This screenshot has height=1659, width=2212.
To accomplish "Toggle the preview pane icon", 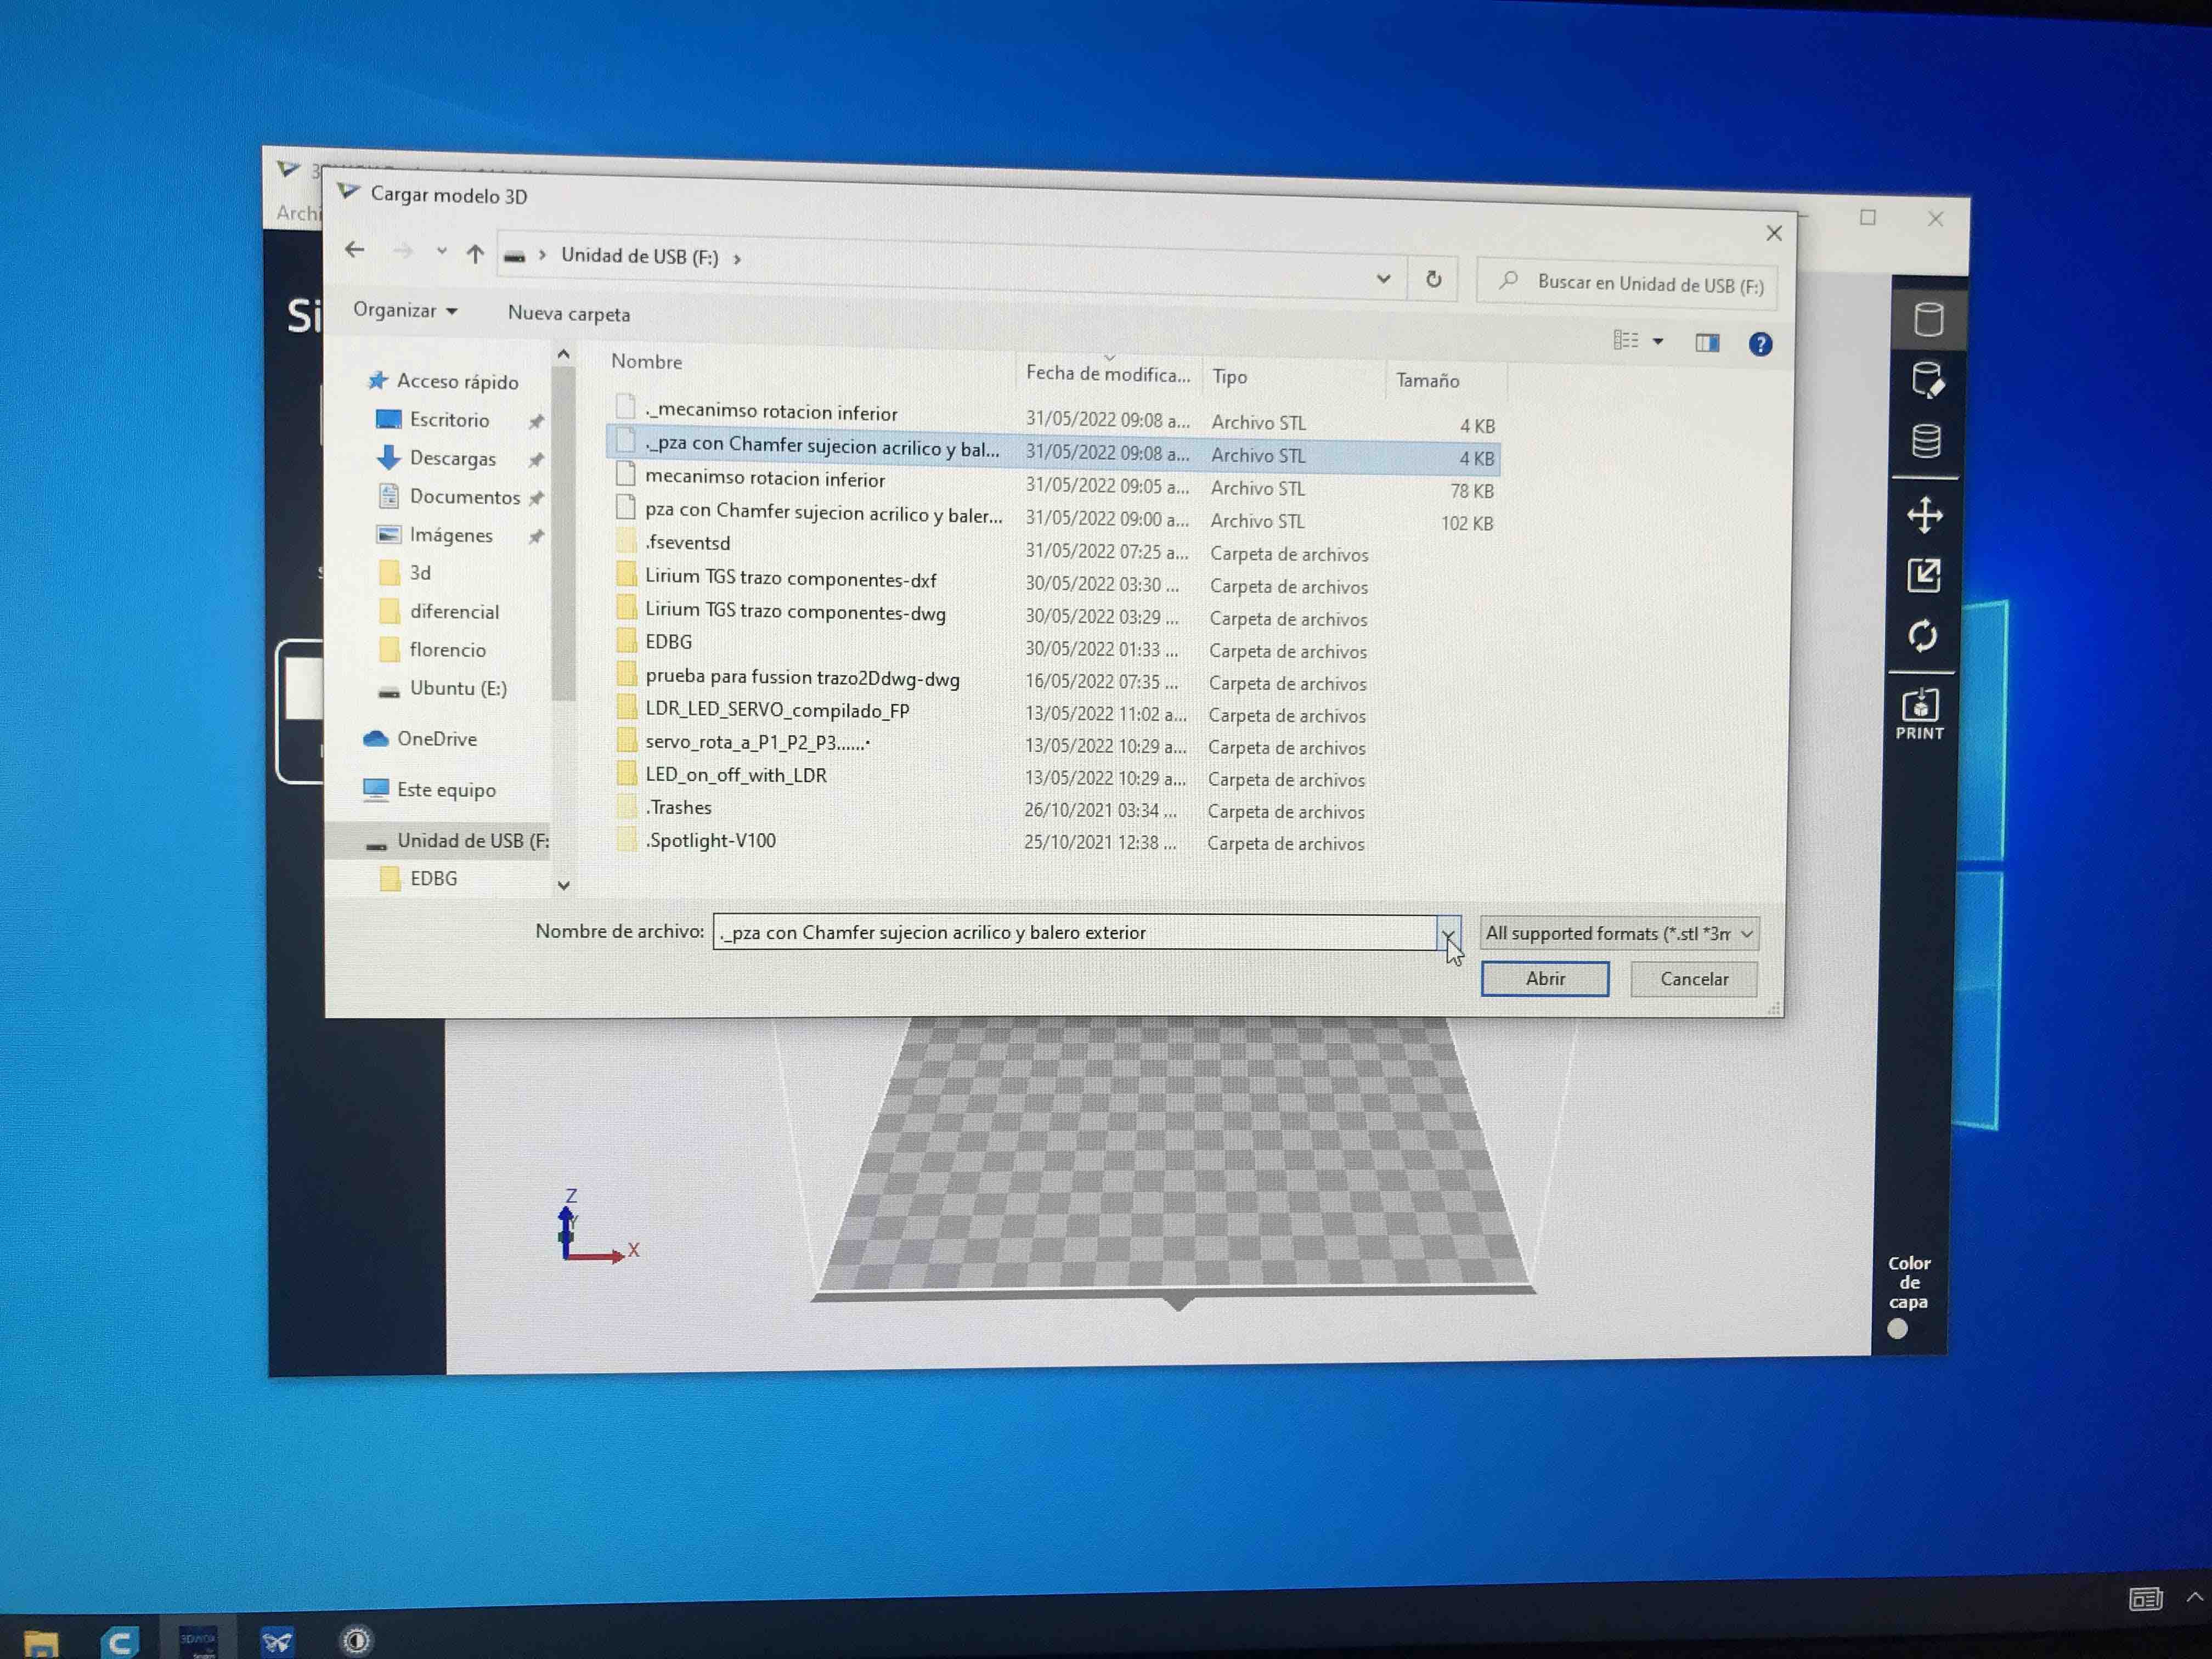I will coord(1707,343).
